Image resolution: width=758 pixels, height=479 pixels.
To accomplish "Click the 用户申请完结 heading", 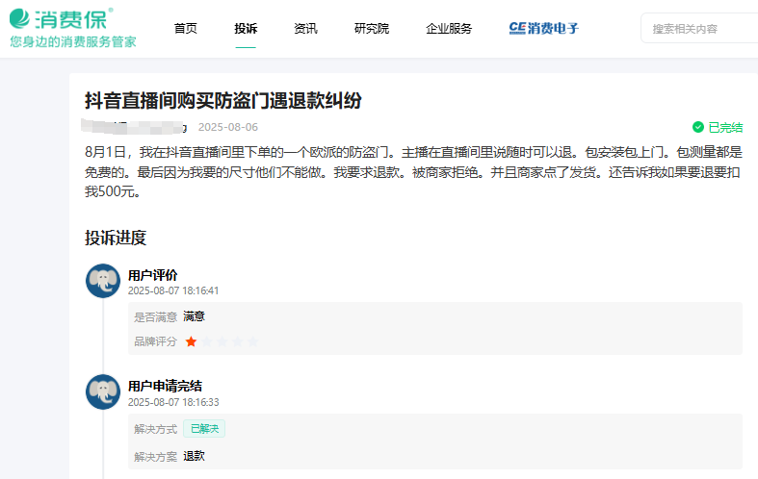I will tap(165, 387).
